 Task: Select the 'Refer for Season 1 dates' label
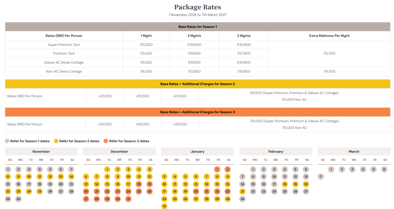click(x=30, y=141)
